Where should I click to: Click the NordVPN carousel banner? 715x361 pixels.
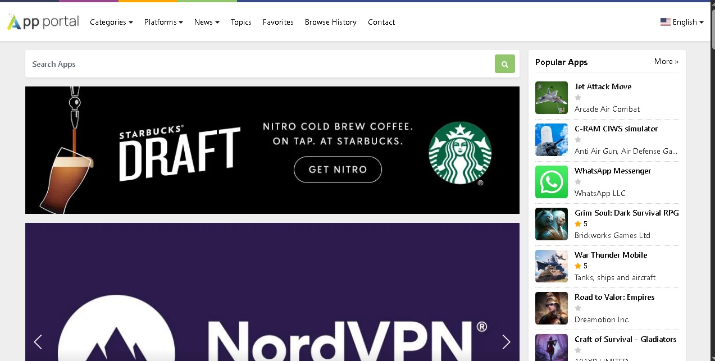(x=272, y=292)
